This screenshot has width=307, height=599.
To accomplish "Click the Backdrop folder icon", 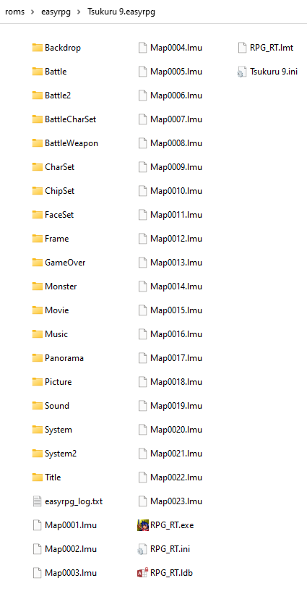I will [x=37, y=48].
